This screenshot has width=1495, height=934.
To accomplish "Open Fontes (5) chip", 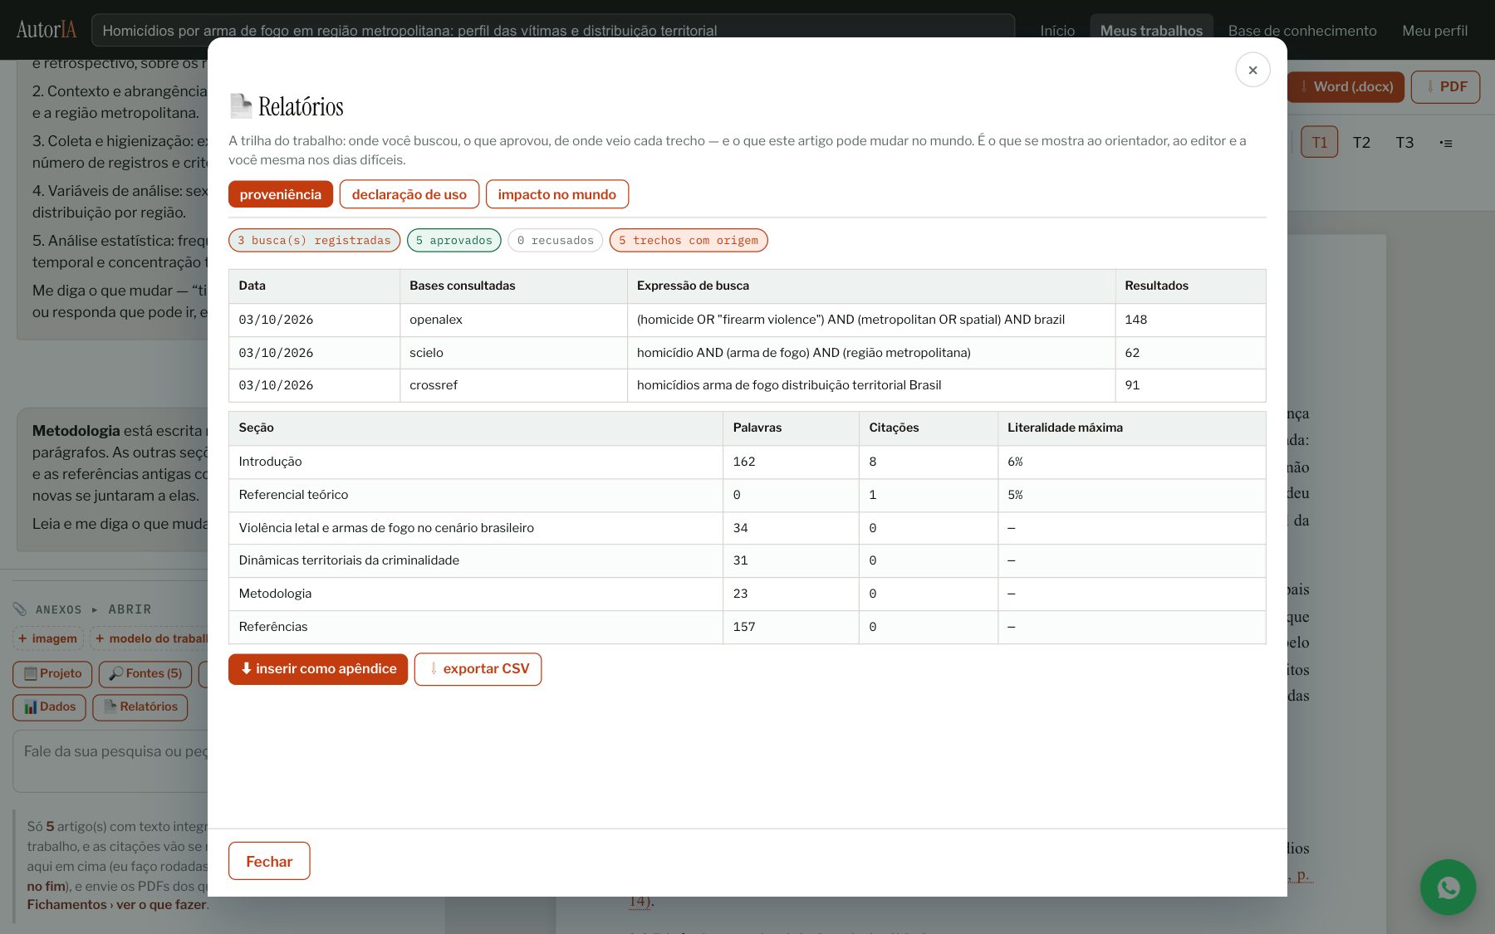I will click(x=145, y=673).
